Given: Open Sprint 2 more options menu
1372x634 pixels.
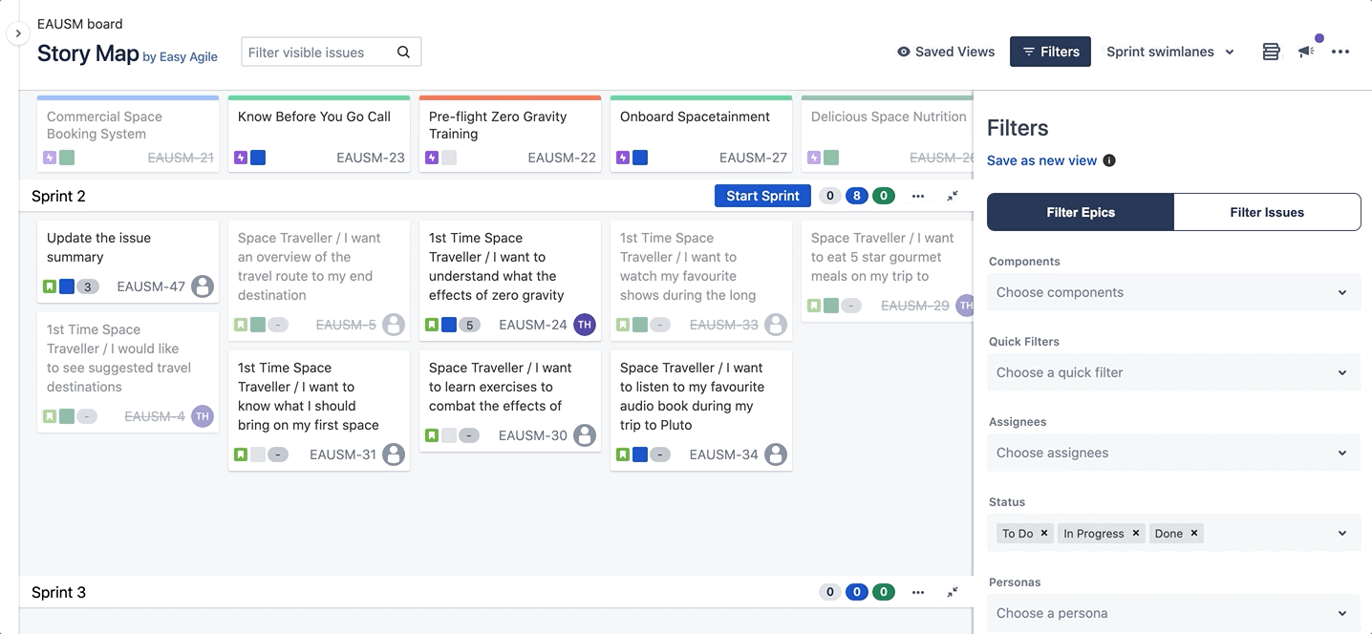Looking at the screenshot, I should tap(918, 196).
